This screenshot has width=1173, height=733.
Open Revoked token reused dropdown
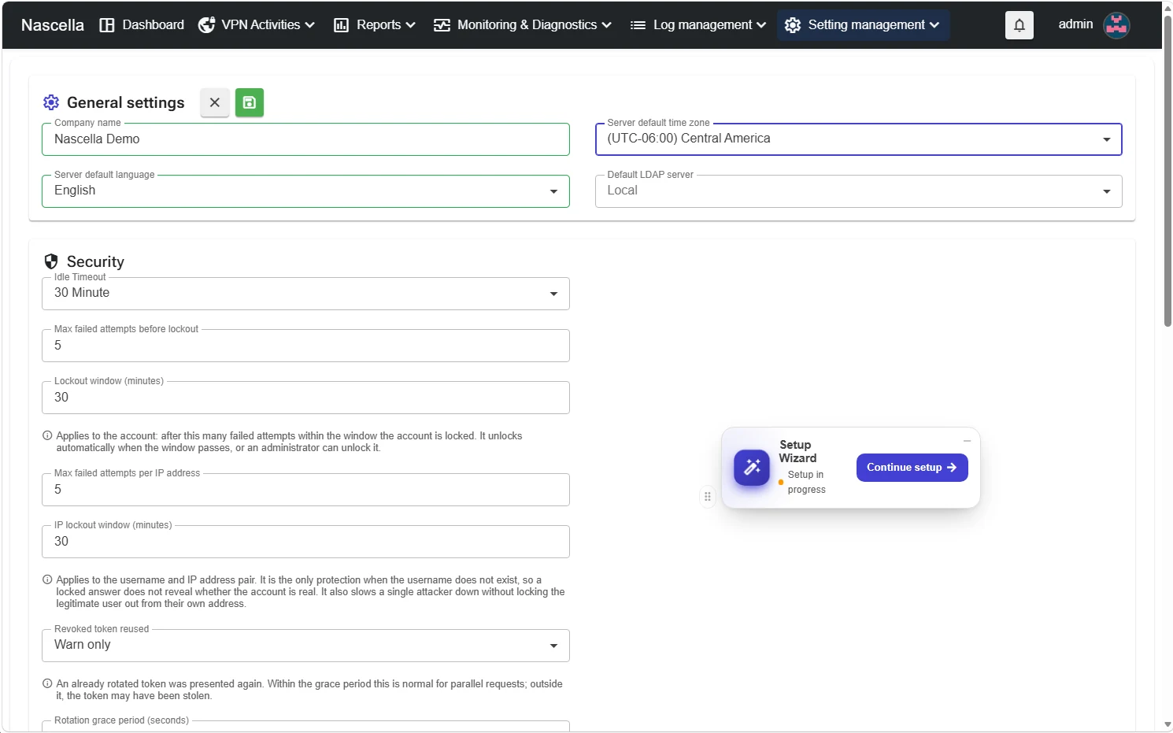(x=305, y=646)
